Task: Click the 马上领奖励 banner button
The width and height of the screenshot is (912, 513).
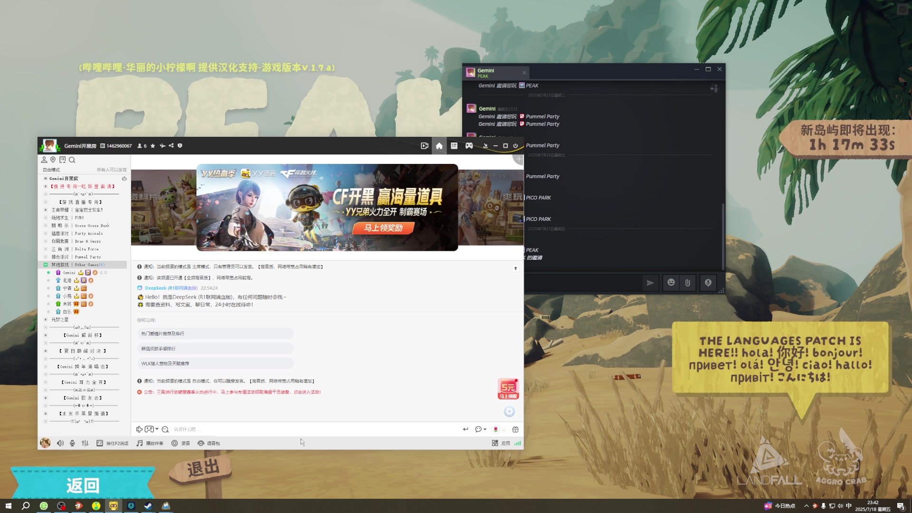Action: point(383,228)
